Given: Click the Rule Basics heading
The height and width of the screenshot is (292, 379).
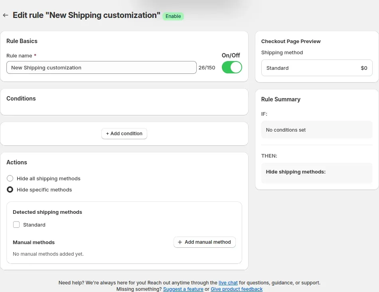Looking at the screenshot, I should [x=22, y=41].
